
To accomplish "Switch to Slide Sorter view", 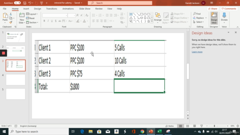I will [x=187, y=126].
